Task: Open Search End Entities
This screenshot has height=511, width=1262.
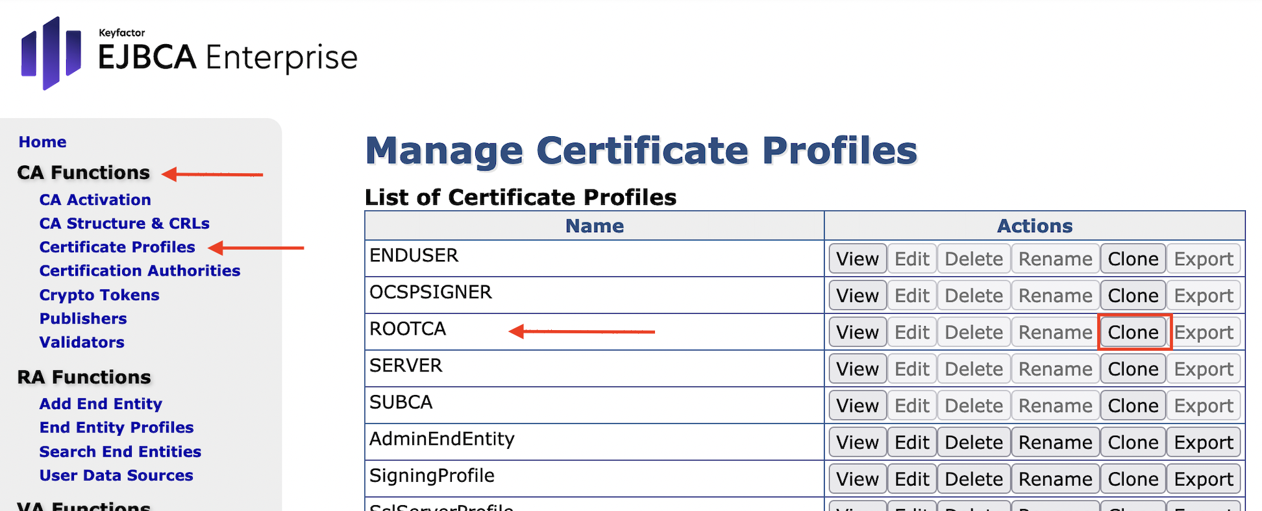Action: pos(120,451)
